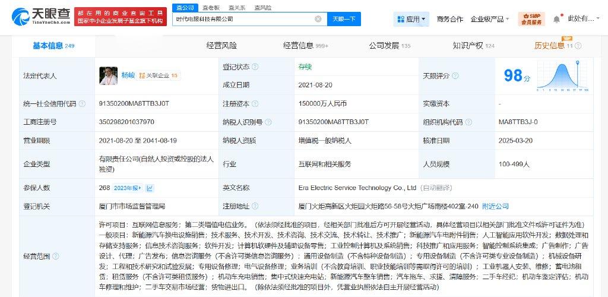Screen dimensions: 608x297
Task: Click the help icon next to 纳税人识别号
Action: [268, 122]
